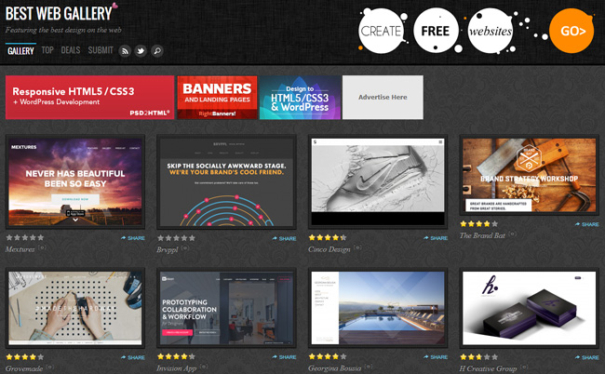This screenshot has height=374, width=605.
Task: Click the Invision App title link
Action: [177, 368]
